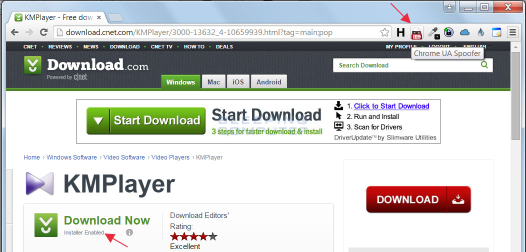Open the globe extension icon with green plus
526x252 pixels.
(x=448, y=32)
